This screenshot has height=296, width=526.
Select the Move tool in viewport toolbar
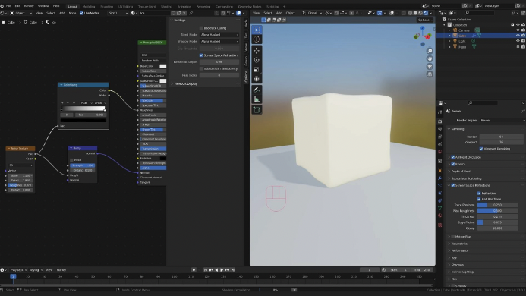(257, 51)
